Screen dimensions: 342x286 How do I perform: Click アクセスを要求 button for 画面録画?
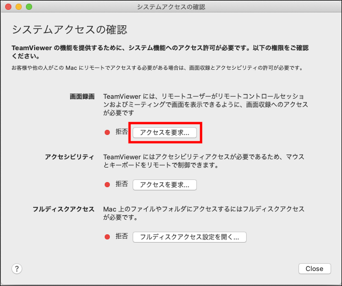click(x=165, y=132)
